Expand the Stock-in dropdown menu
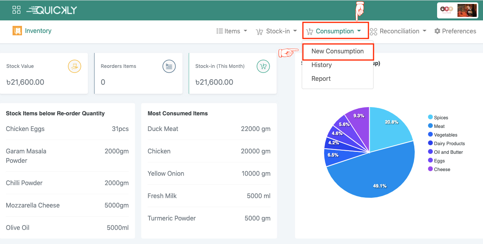 276,31
